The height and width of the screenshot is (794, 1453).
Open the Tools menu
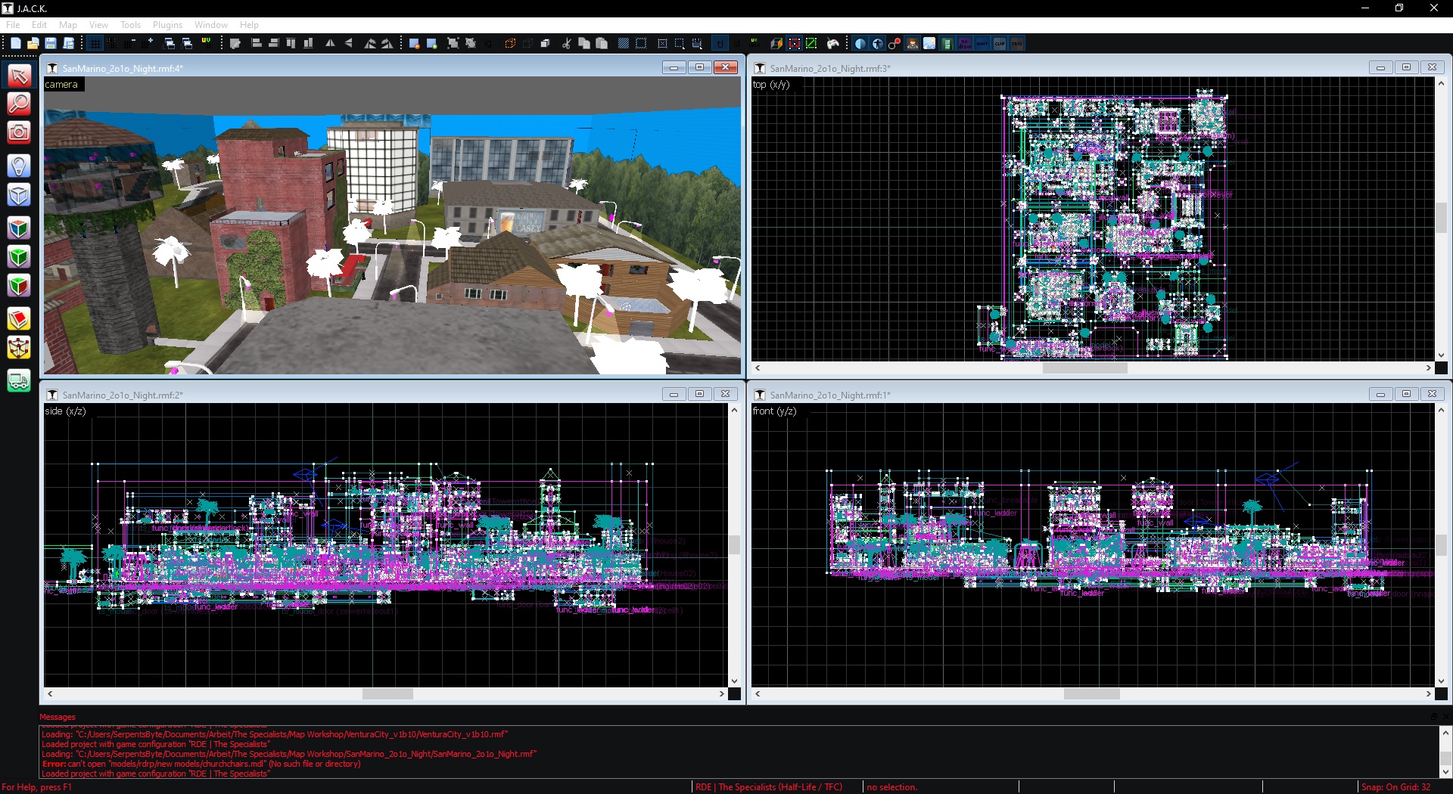click(130, 25)
